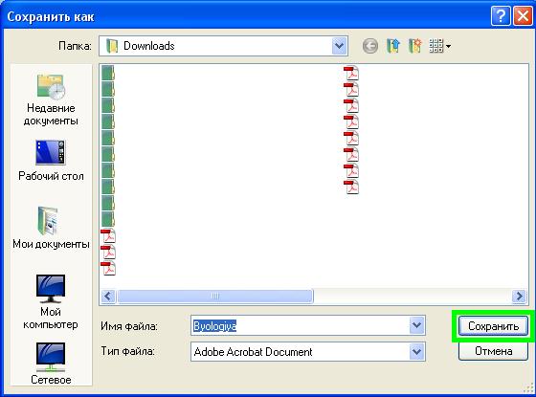This screenshot has height=397, width=536.
Task: Open the Views menu grid icon
Action: pyautogui.click(x=439, y=46)
